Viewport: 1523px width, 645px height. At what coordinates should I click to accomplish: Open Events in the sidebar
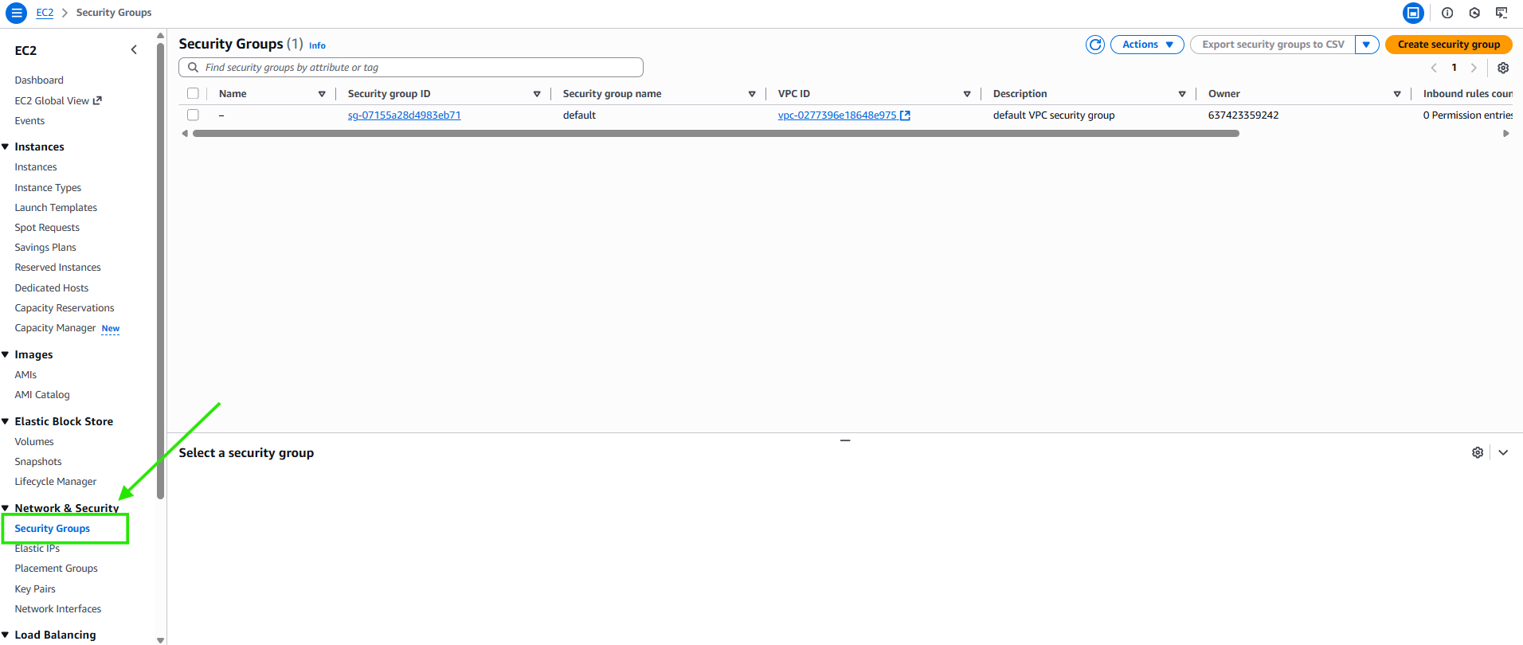(29, 121)
